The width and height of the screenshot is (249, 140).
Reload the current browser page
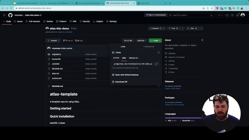click(11, 8)
